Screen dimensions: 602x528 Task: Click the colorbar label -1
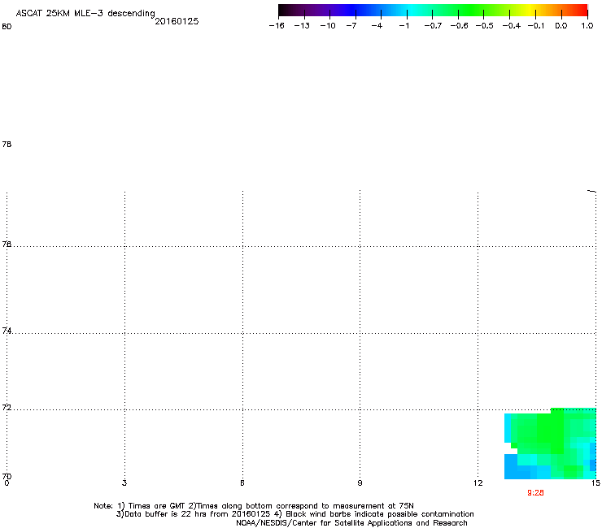[404, 26]
